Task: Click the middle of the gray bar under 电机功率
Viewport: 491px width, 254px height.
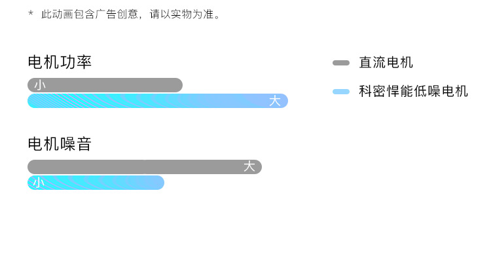Action: [x=105, y=85]
